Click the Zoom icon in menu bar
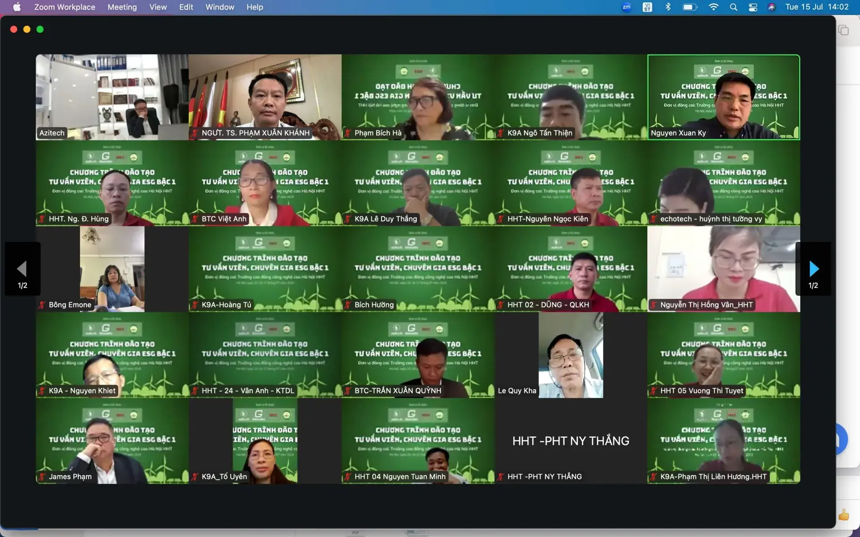The width and height of the screenshot is (860, 537). (x=626, y=7)
